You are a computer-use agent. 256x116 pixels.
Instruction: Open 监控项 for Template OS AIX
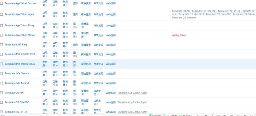click(x=55, y=93)
